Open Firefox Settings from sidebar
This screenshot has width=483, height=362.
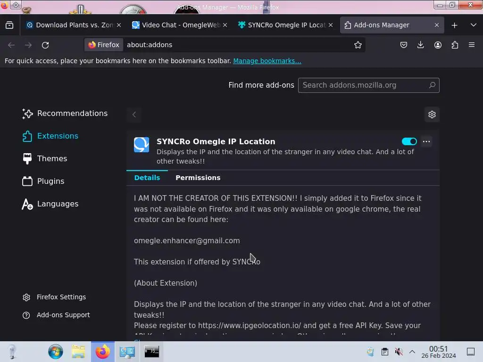tap(54, 297)
